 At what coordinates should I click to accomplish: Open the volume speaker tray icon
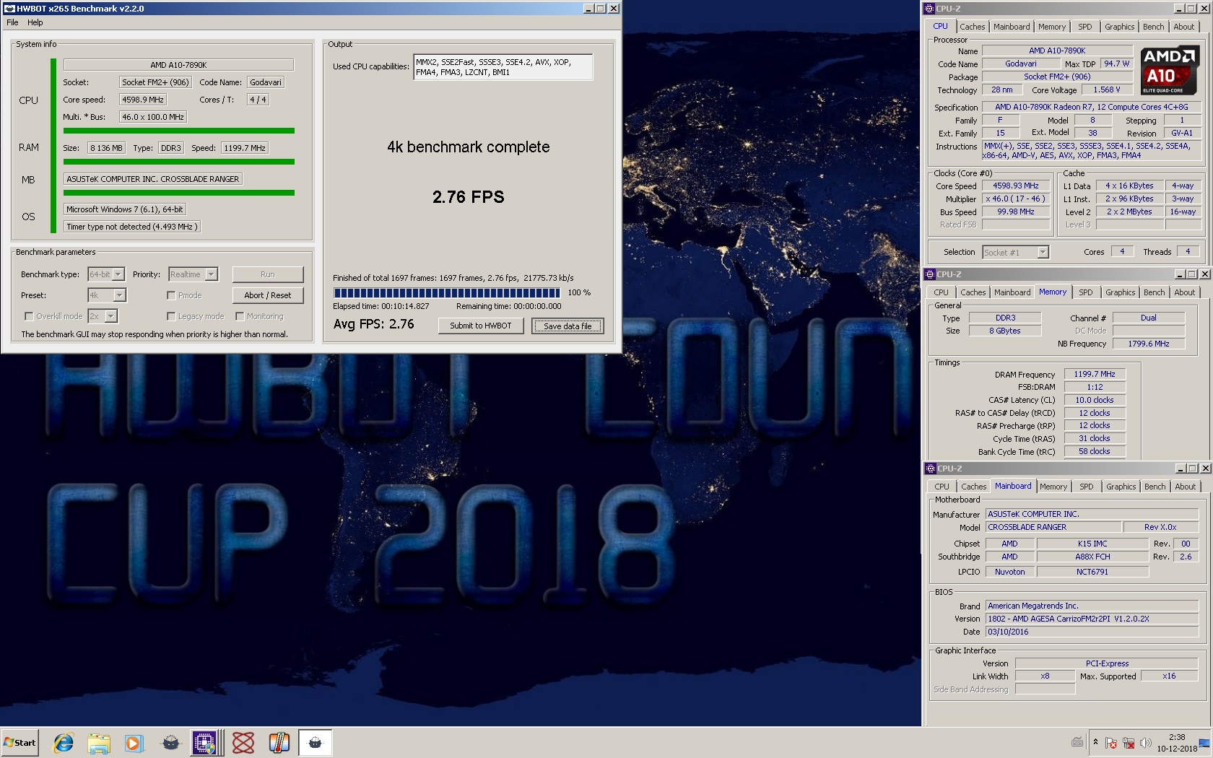click(1145, 742)
